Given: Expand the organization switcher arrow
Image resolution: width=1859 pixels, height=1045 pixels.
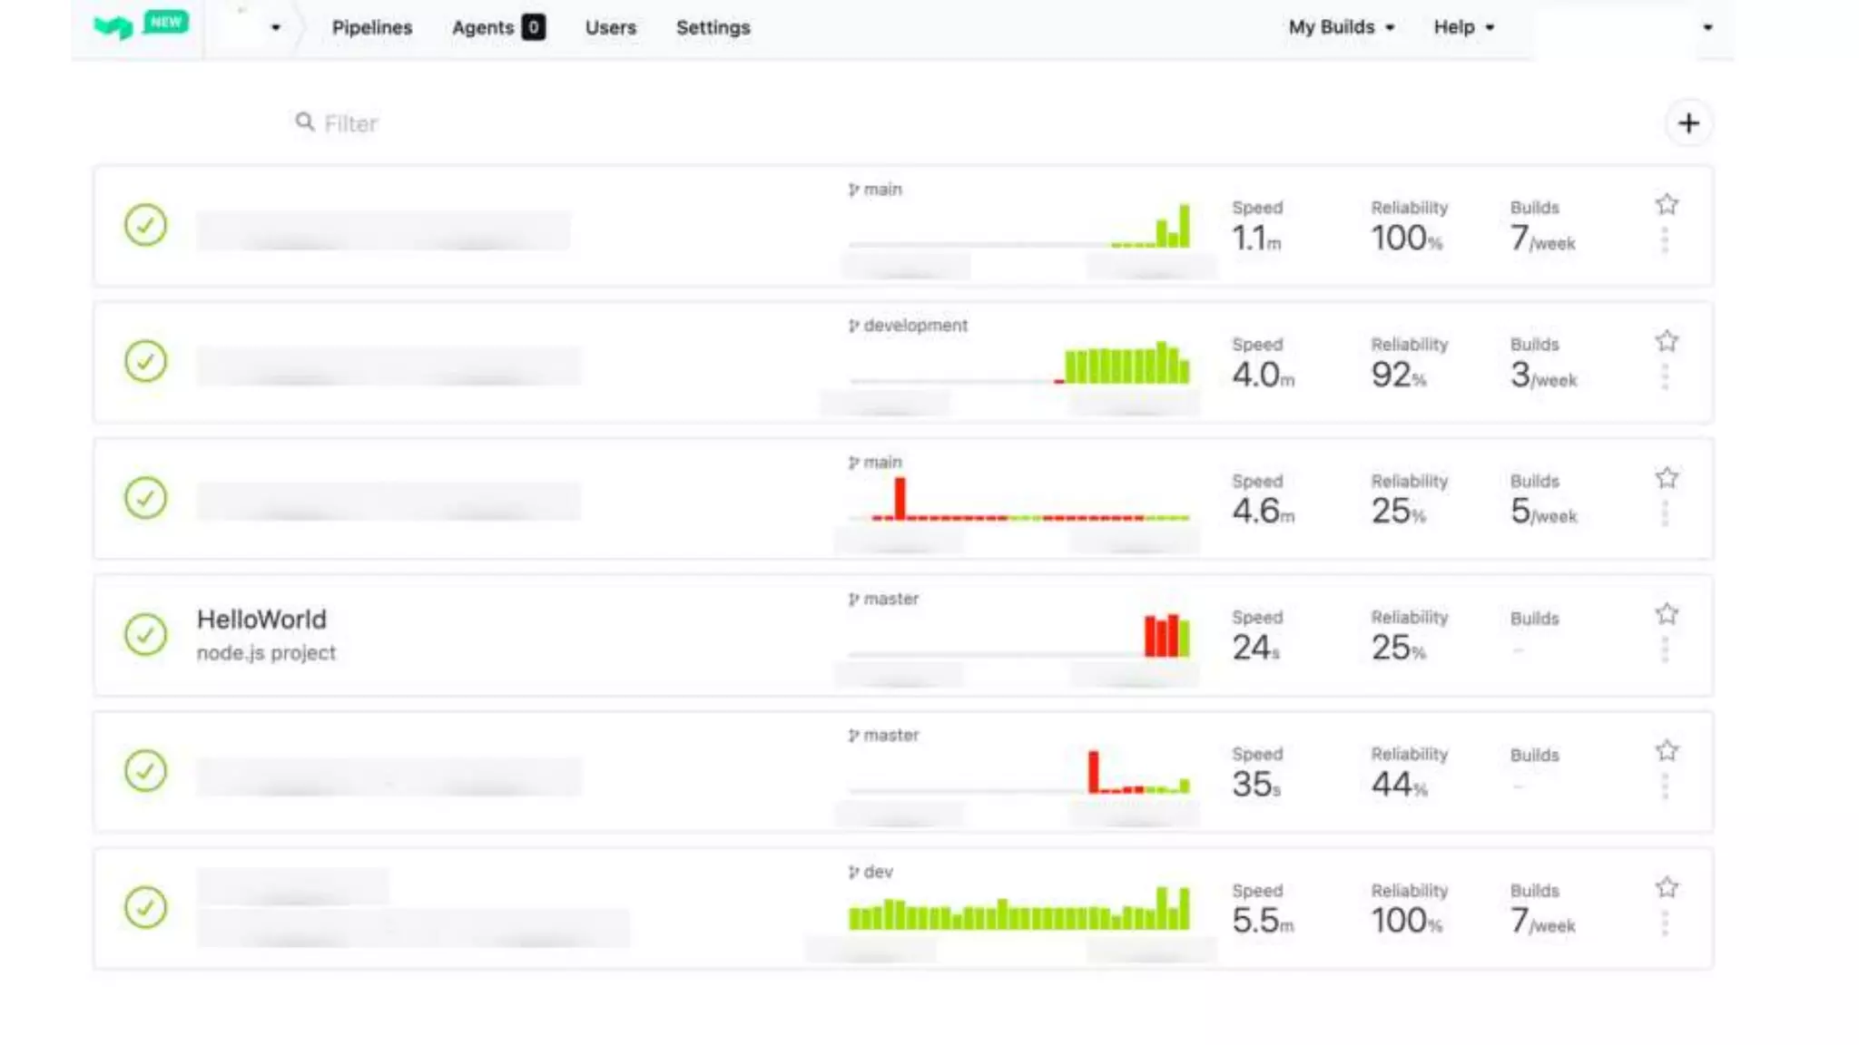Looking at the screenshot, I should 275,27.
